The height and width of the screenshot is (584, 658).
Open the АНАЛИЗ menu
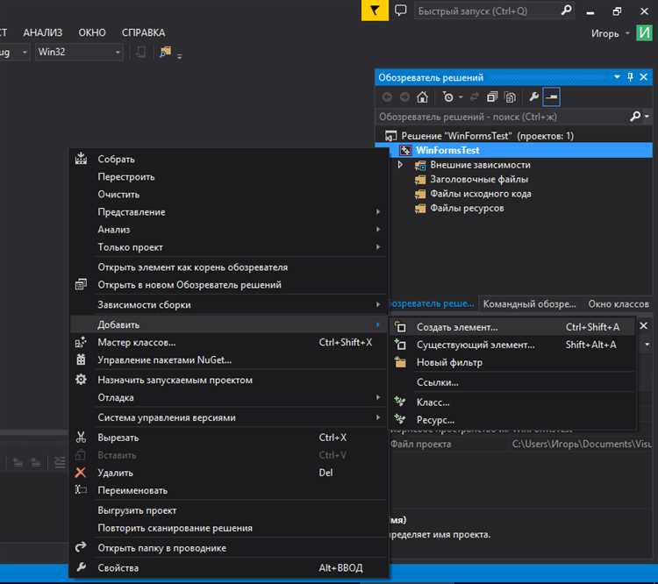(x=42, y=32)
